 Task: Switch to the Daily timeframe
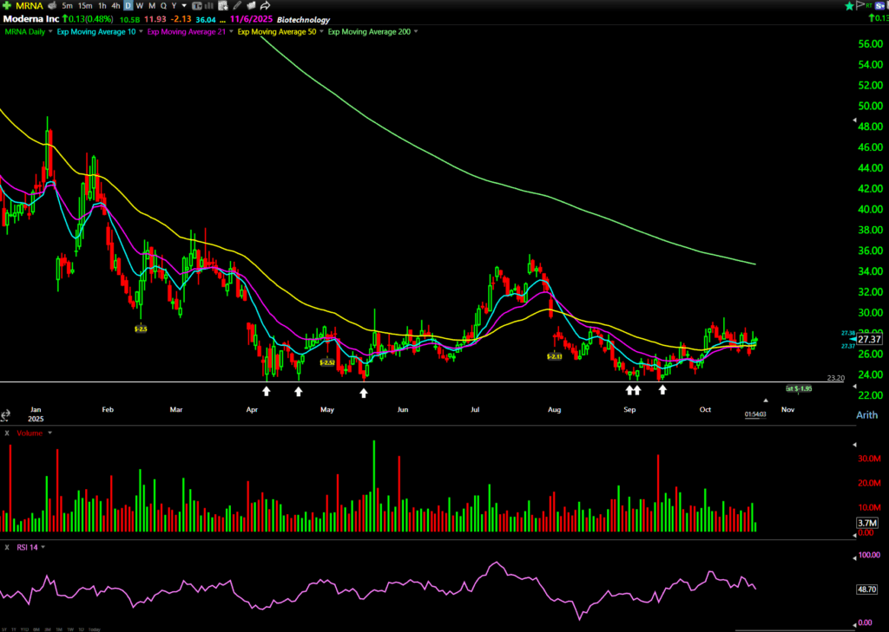pyautogui.click(x=128, y=5)
